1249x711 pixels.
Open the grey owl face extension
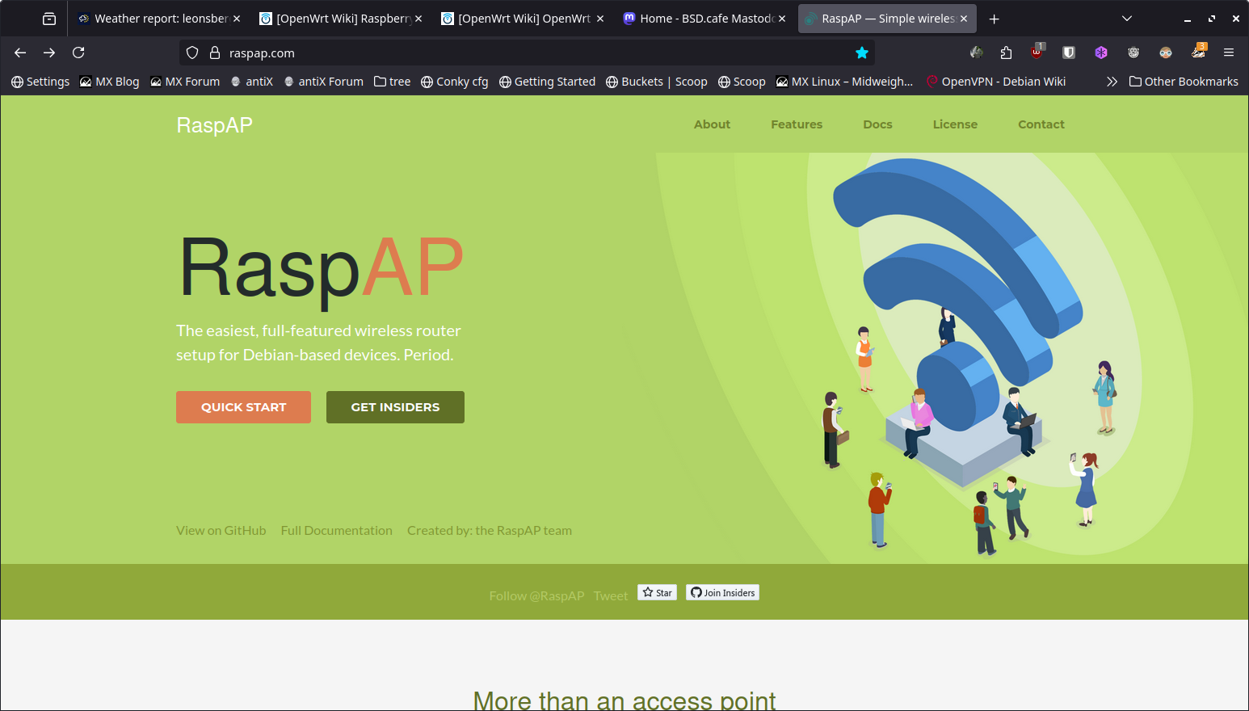[1133, 53]
